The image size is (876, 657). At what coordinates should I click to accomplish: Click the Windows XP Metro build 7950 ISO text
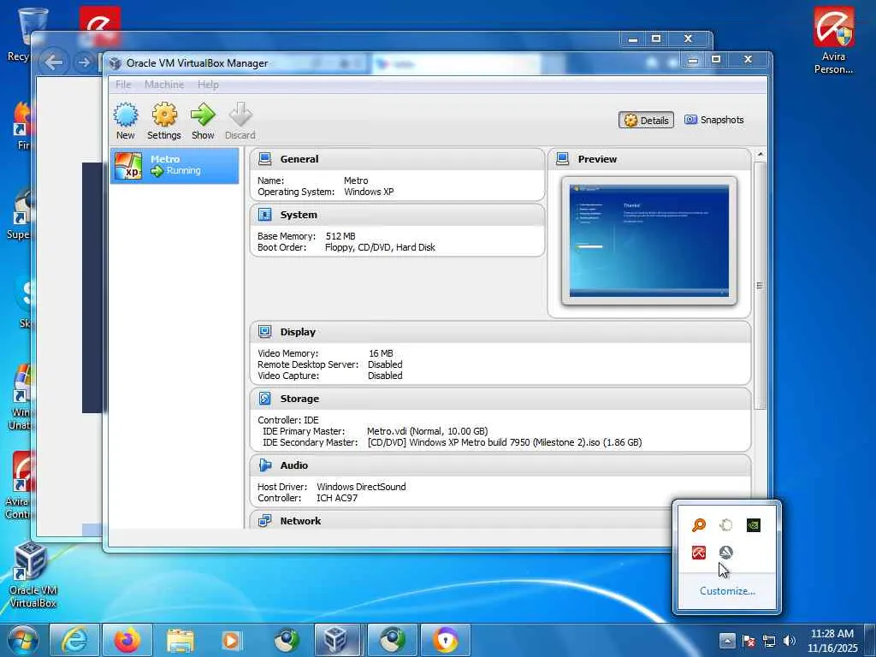(x=505, y=442)
